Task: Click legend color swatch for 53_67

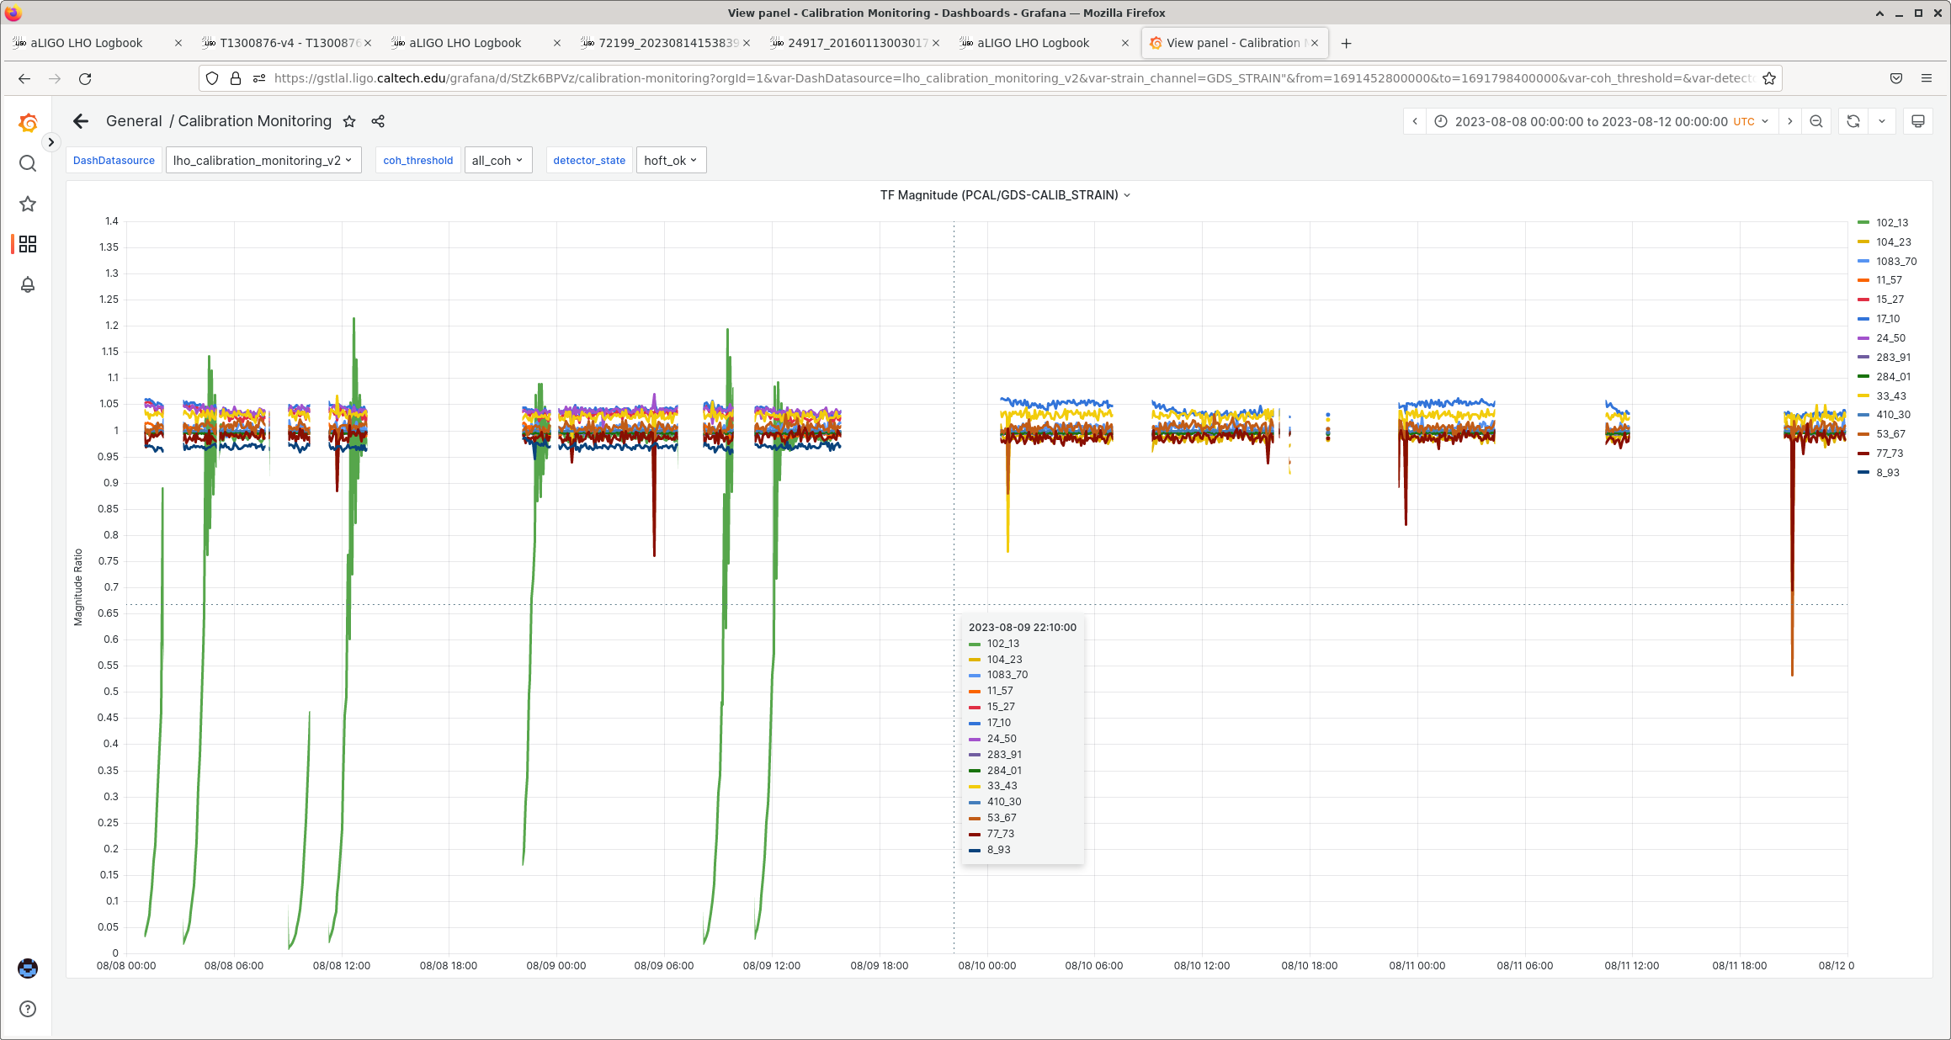Action: tap(1863, 434)
